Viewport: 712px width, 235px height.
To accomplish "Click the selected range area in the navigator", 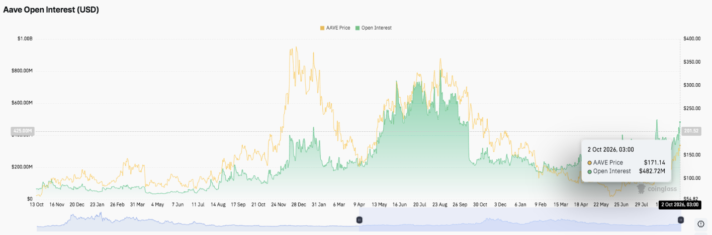I will pyautogui.click(x=520, y=220).
